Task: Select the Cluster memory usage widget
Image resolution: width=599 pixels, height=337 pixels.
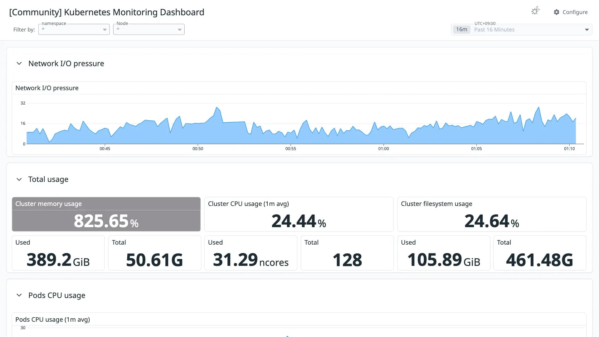Action: pyautogui.click(x=106, y=214)
